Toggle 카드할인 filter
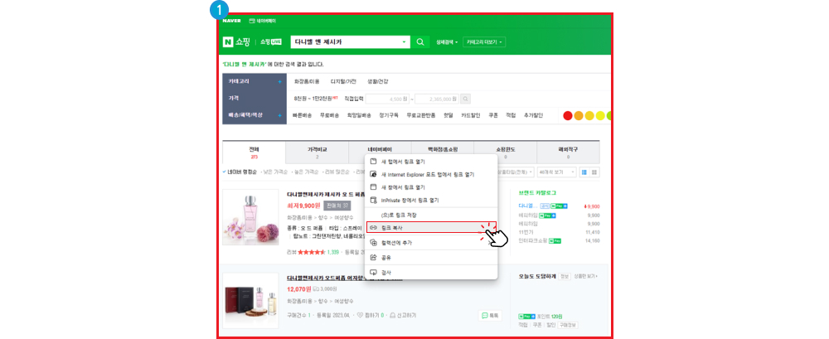This screenshot has width=829, height=339. [x=471, y=115]
